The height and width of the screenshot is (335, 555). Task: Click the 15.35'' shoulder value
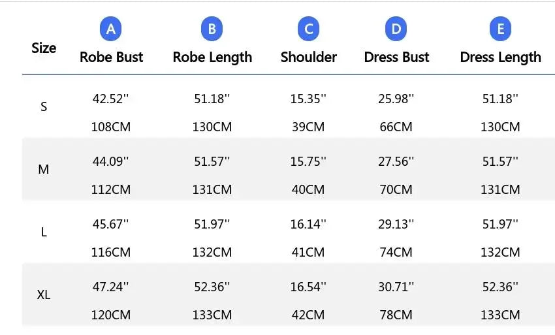click(308, 99)
